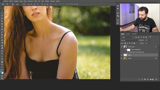Viewport: 160px width, 90px height.
Task: Hide the Fondo background layer
Action: pyautogui.click(x=122, y=58)
